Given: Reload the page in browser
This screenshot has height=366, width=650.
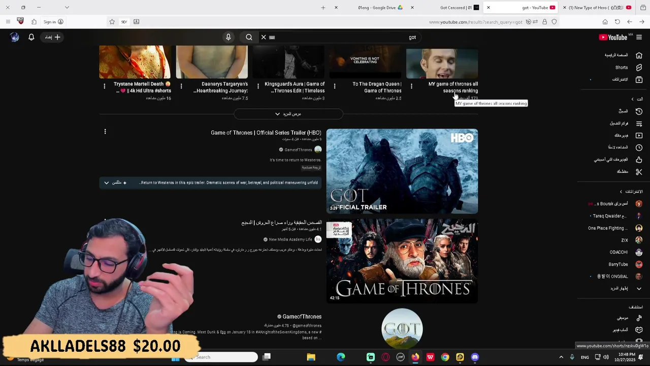Looking at the screenshot, I should coord(617,22).
